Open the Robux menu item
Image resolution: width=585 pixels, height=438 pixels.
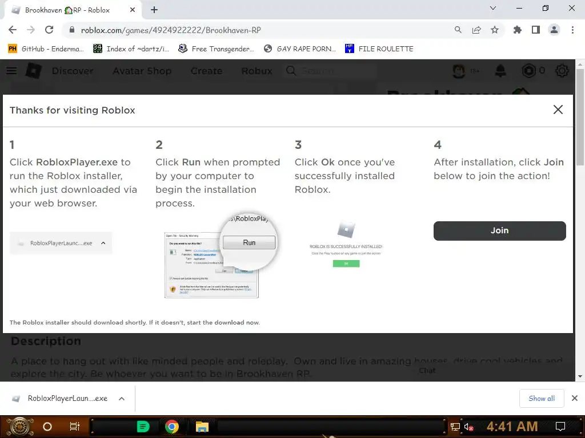[257, 71]
